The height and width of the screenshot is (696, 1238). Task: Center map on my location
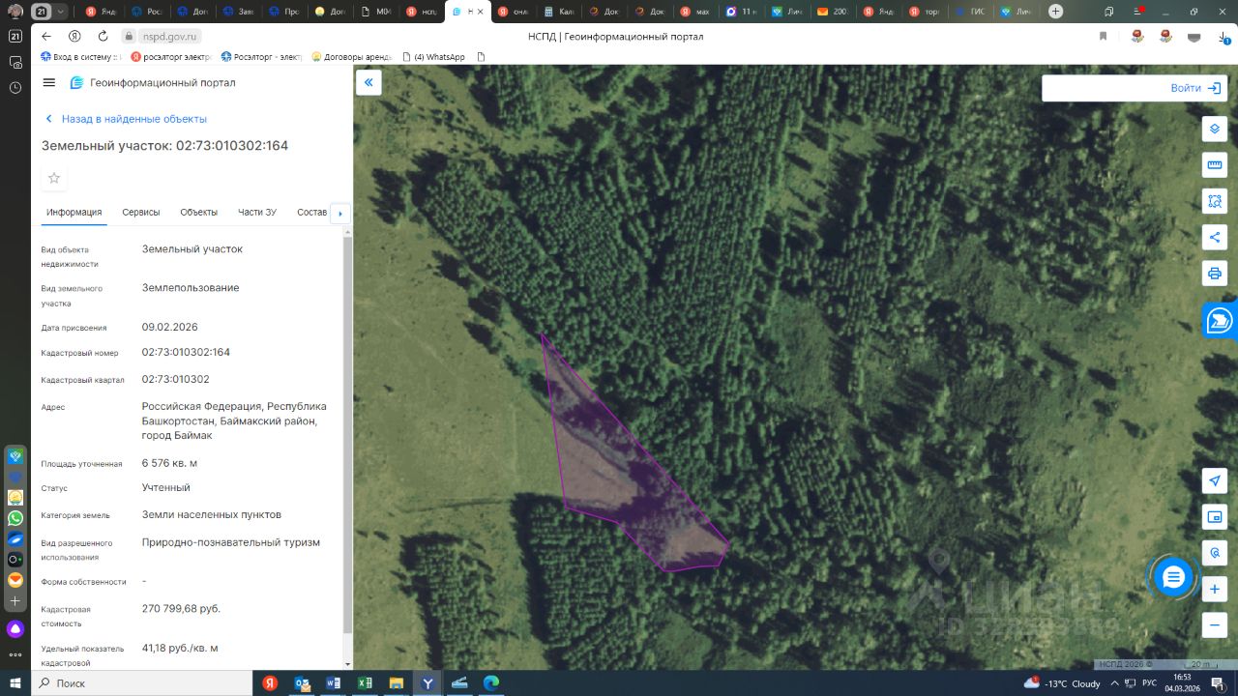point(1215,480)
